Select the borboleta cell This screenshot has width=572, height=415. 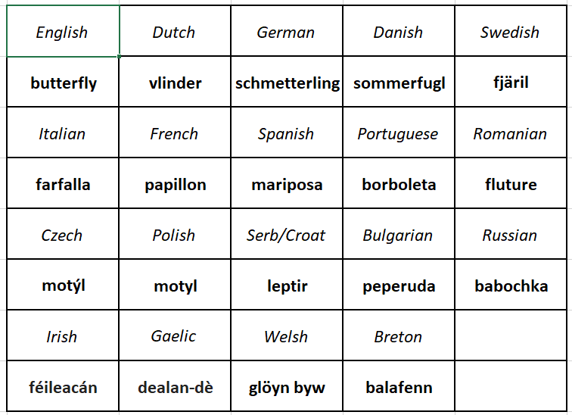pos(399,184)
